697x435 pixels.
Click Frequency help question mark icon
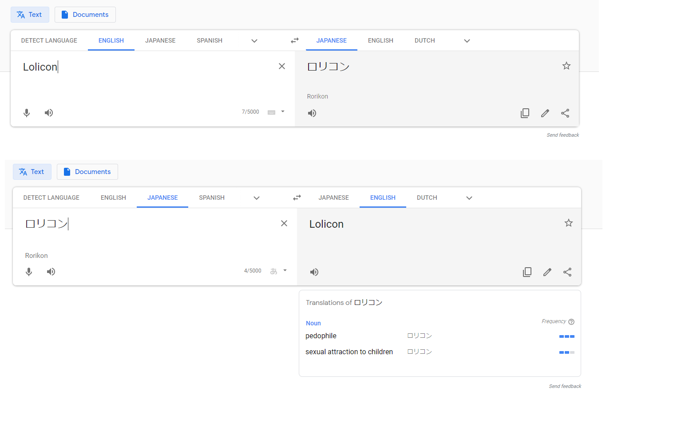[x=571, y=322]
